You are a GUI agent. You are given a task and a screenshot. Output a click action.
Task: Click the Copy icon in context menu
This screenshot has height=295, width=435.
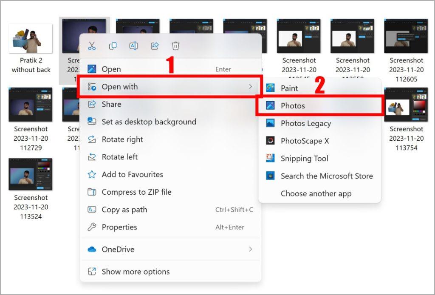113,46
